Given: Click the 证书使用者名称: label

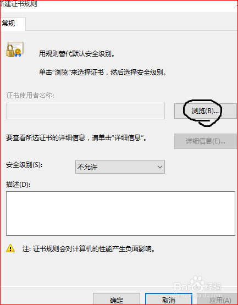Looking at the screenshot, I should click(30, 96).
